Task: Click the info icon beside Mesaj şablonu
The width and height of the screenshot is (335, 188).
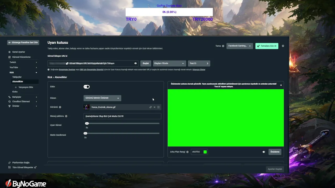Action: click(x=66, y=116)
